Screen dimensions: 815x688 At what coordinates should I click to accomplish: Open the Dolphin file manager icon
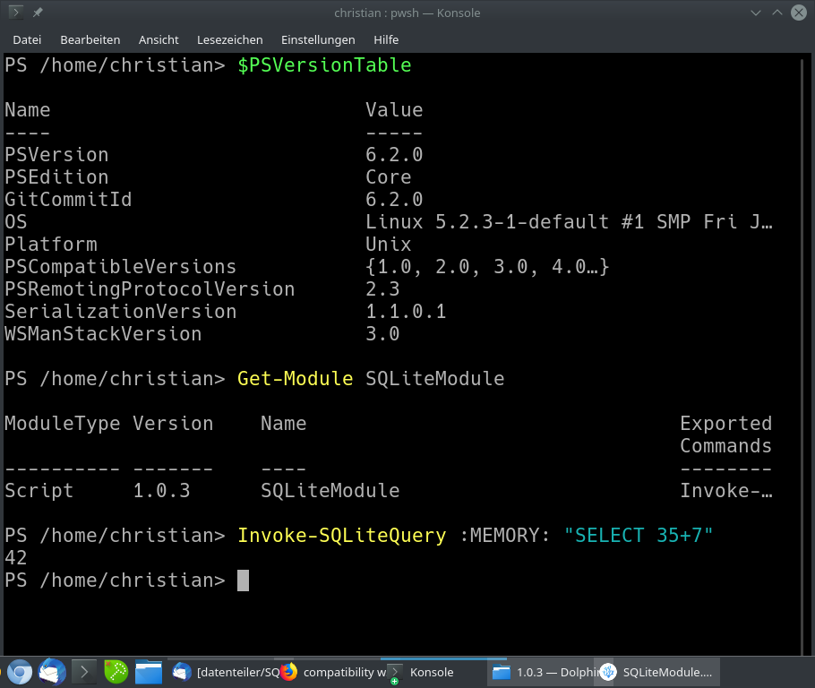pyautogui.click(x=149, y=672)
